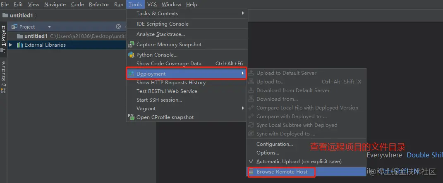
Task: Toggle Automatic Upload (on explicit save)
Action: [306, 162]
